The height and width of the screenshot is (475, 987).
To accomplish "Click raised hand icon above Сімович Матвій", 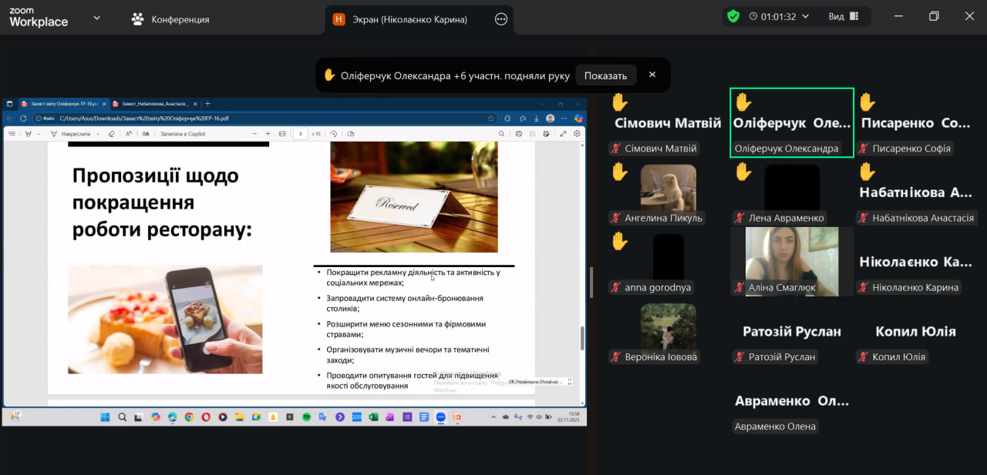I will pyautogui.click(x=619, y=102).
